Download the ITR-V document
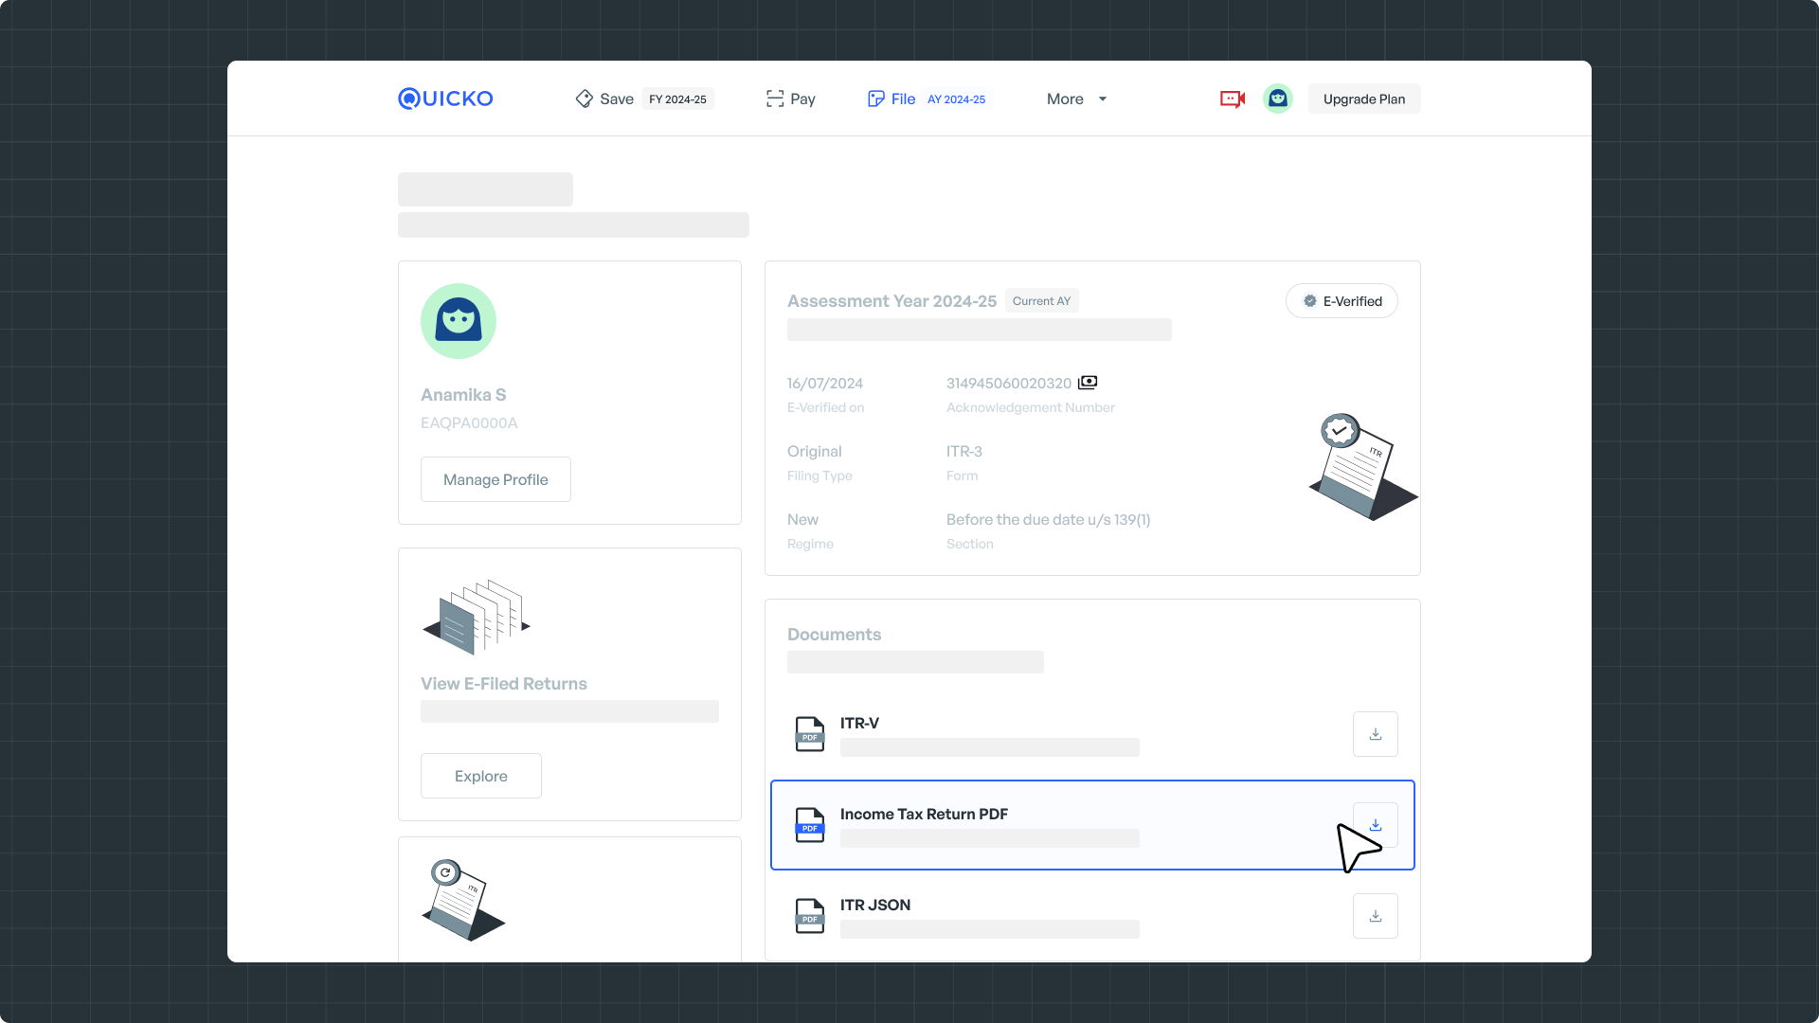The width and height of the screenshot is (1819, 1023). [x=1375, y=734]
